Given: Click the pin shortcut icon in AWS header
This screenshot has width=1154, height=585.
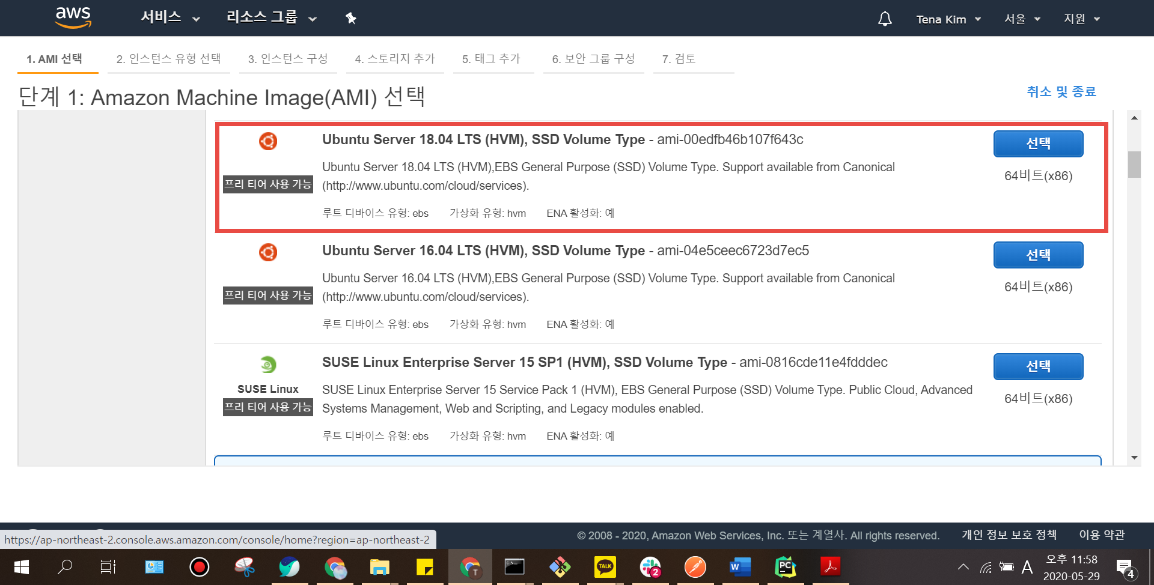Looking at the screenshot, I should (351, 19).
